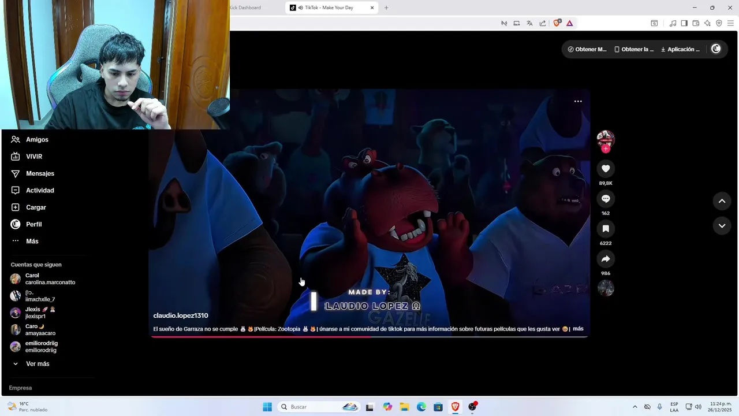This screenshot has width=739, height=416.
Task: Open the three-dot video options menu
Action: pyautogui.click(x=578, y=101)
